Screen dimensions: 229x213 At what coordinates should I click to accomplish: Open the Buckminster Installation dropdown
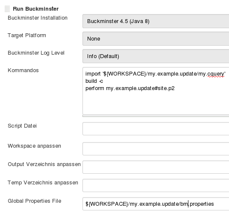click(x=156, y=21)
